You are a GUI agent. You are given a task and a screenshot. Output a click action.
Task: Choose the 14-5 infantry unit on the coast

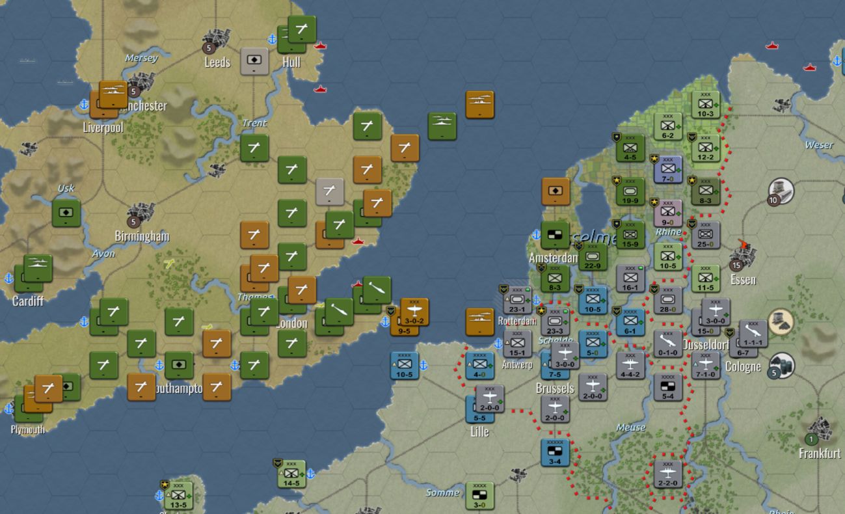291,474
